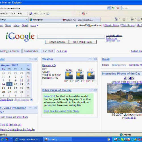Screen dimensions: 142x142
Task: Open the Weather gadget menu dropdown icon
Action: (90, 59)
